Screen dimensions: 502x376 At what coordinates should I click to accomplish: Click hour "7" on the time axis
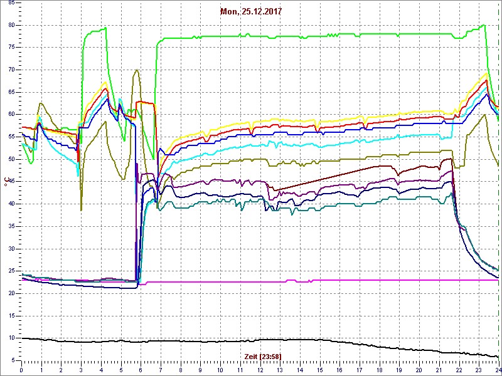tap(161, 370)
